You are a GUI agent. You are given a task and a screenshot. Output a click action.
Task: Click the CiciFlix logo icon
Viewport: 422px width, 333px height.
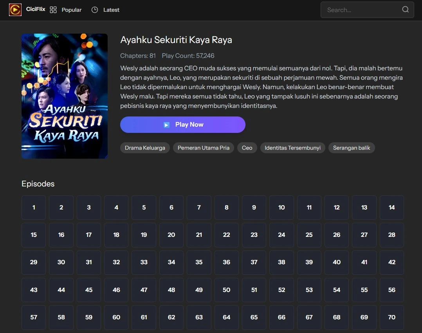15,10
